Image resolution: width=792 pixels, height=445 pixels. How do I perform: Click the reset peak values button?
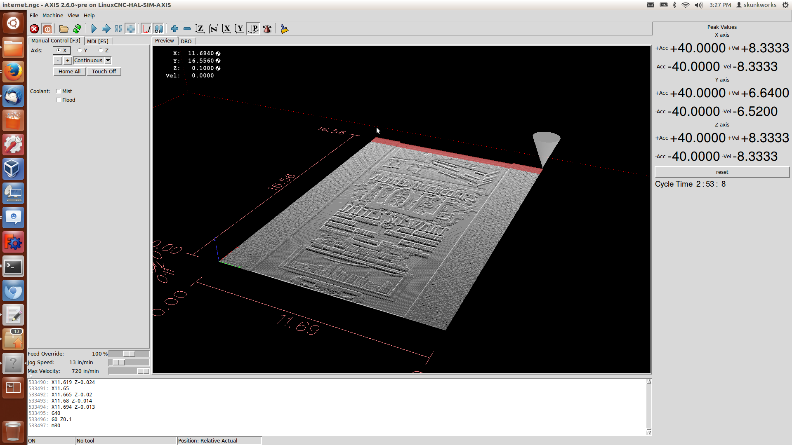(722, 172)
